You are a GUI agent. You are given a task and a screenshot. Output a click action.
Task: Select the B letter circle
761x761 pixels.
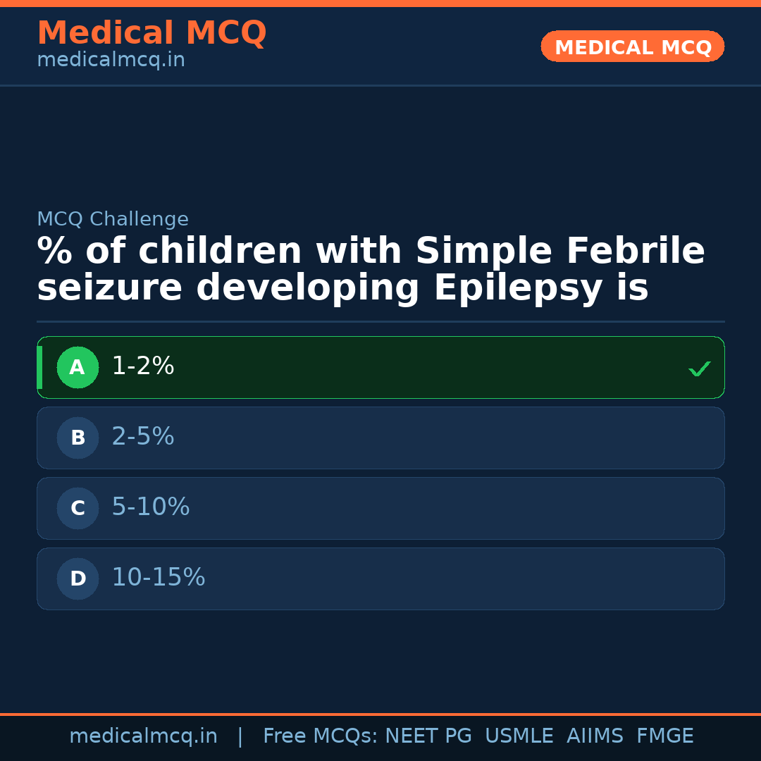coord(78,438)
